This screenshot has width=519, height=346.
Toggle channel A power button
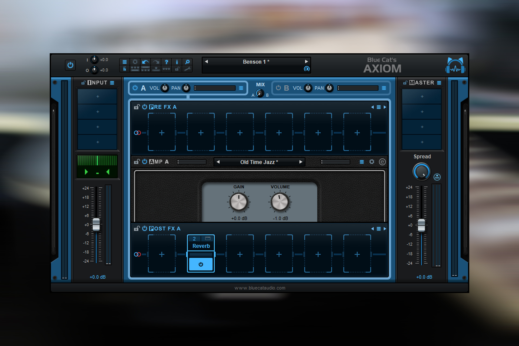135,88
